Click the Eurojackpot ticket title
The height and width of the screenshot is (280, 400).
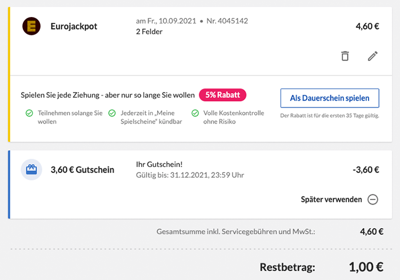pyautogui.click(x=73, y=26)
